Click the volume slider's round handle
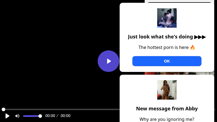Viewport: 217px width, 122px height. (x=40, y=116)
